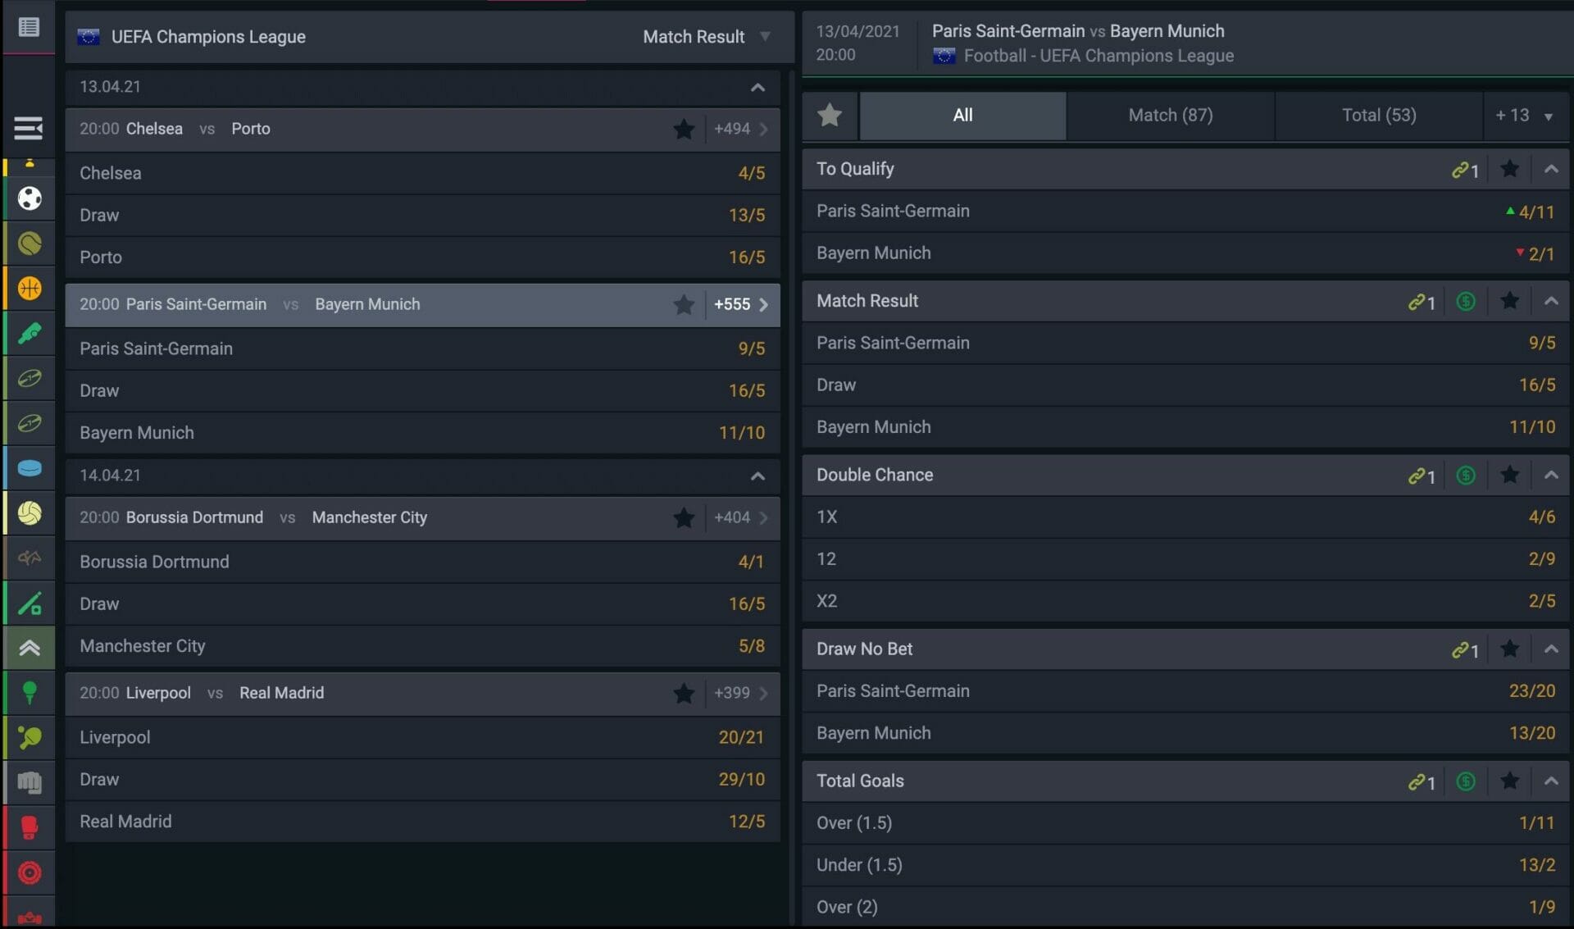1574x929 pixels.
Task: Switch to the Match (87) tab
Action: 1171,116
